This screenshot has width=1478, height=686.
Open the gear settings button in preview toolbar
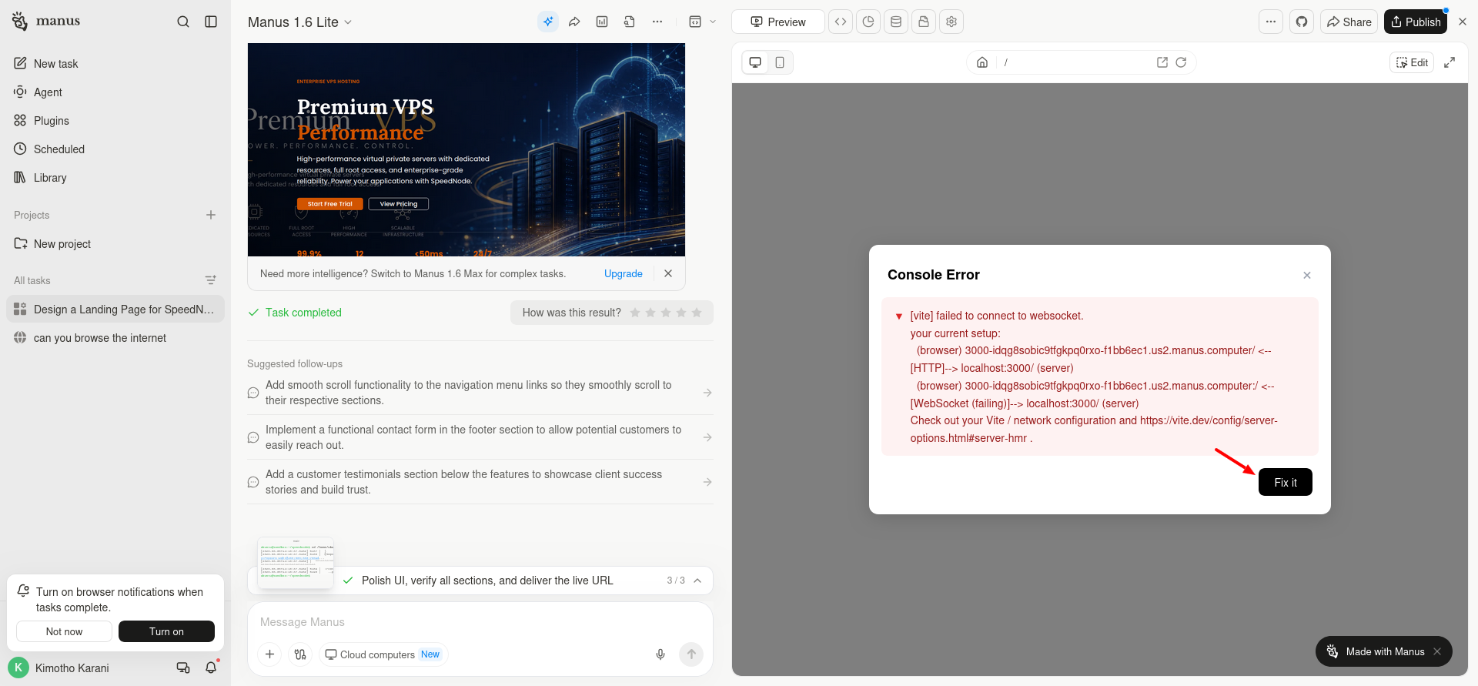(x=951, y=22)
